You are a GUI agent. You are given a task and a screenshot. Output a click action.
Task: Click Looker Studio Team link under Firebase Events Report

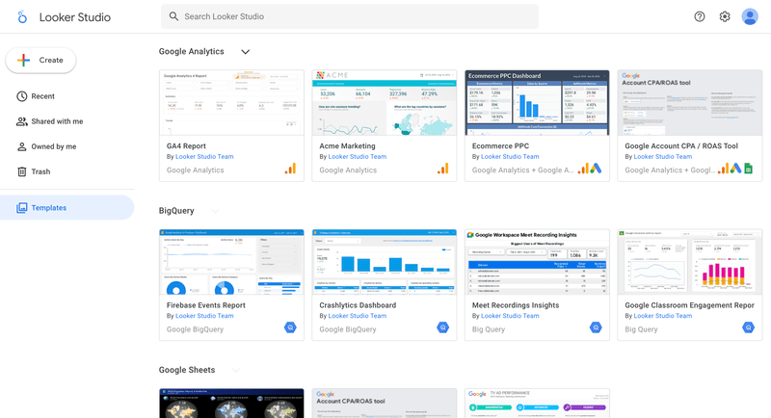pyautogui.click(x=204, y=316)
